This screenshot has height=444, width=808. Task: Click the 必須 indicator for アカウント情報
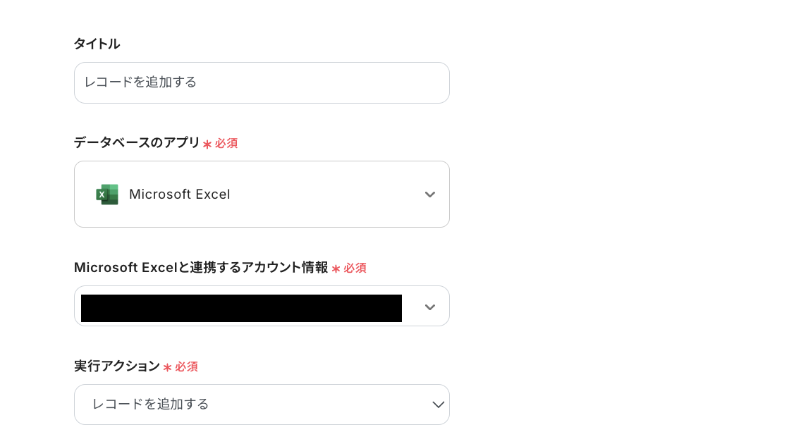355,268
